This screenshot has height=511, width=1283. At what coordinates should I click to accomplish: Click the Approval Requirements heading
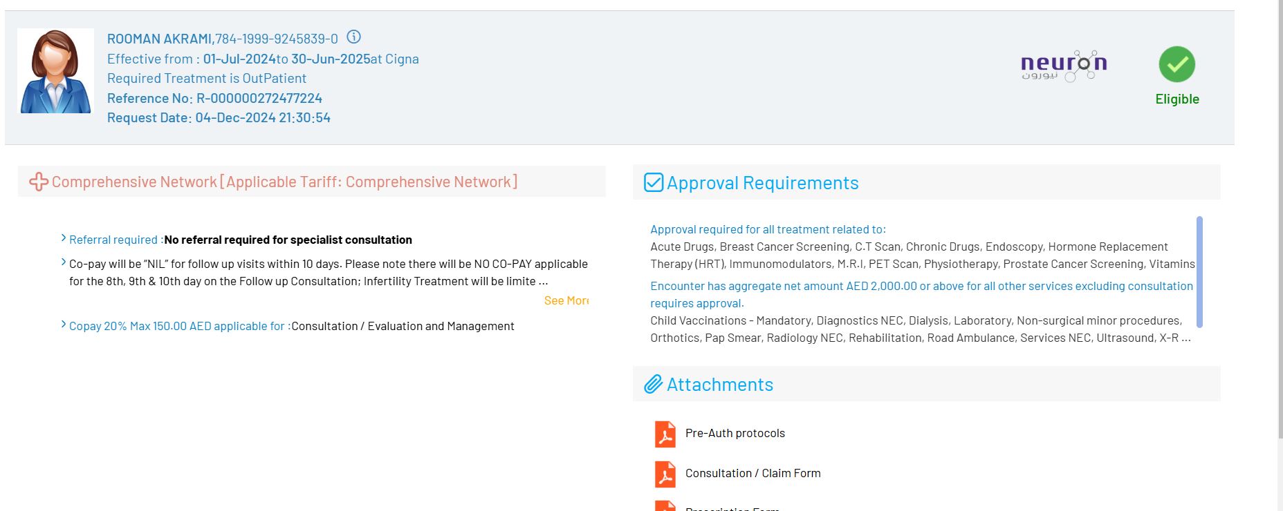763,183
